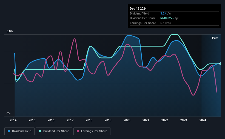Click the 2021 x-axis label

click(146, 120)
